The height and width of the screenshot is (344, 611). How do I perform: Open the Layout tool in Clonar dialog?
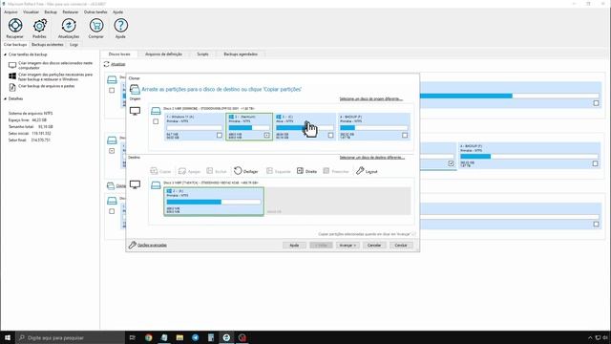(x=367, y=171)
